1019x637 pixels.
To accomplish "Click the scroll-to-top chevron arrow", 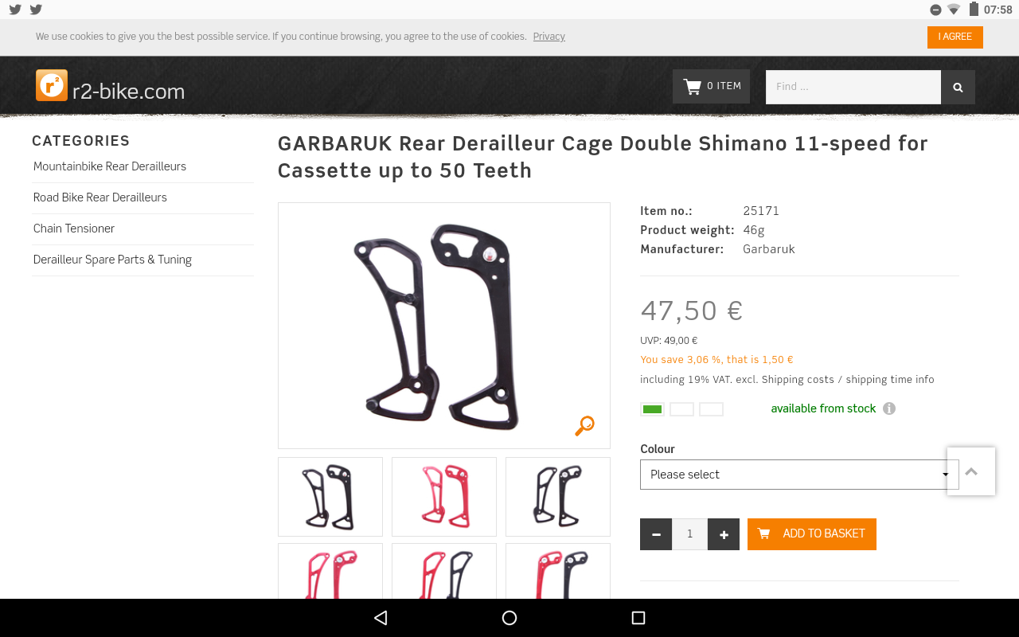I will click(971, 471).
